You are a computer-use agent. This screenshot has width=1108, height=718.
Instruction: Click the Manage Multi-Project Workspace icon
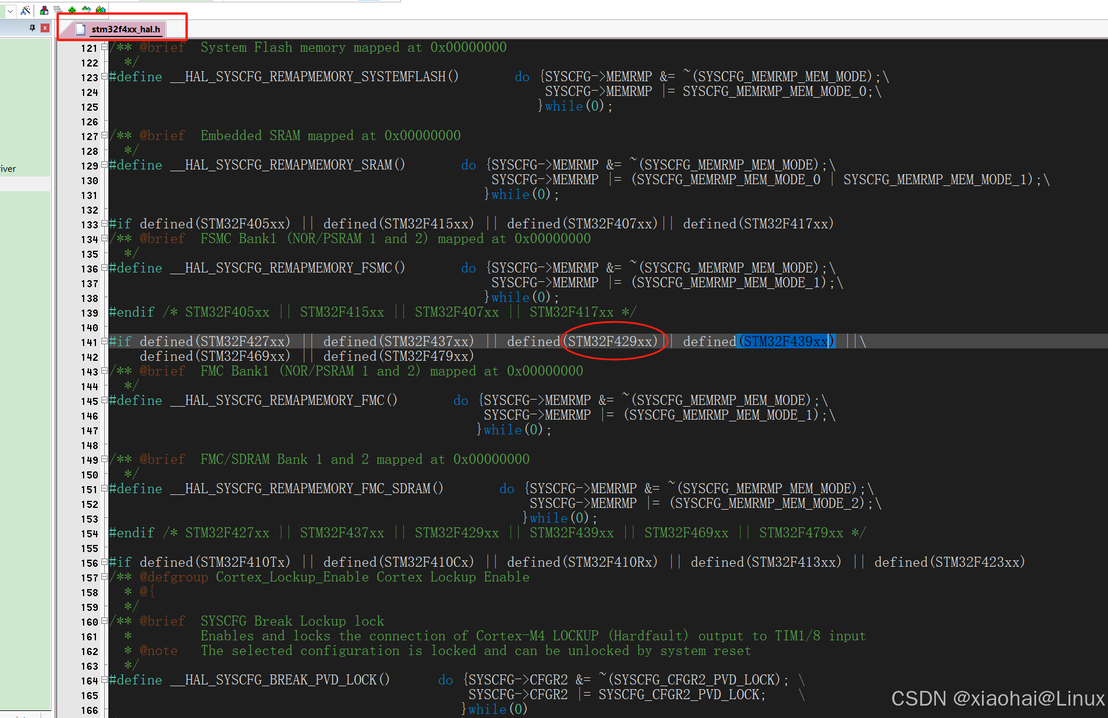click(x=58, y=10)
